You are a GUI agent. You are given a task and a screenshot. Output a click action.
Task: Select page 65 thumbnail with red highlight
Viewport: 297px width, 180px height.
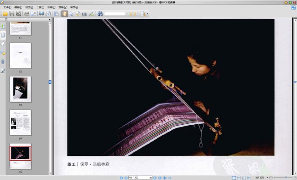pos(20,156)
